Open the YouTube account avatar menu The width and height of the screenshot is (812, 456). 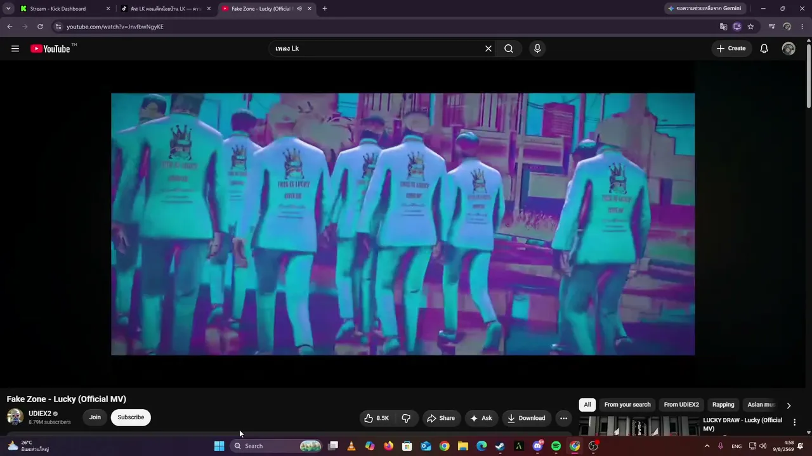(789, 49)
